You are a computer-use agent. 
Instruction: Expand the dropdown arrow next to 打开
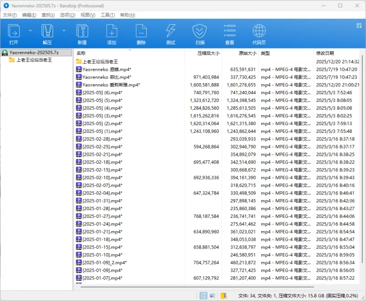pyautogui.click(x=30, y=31)
